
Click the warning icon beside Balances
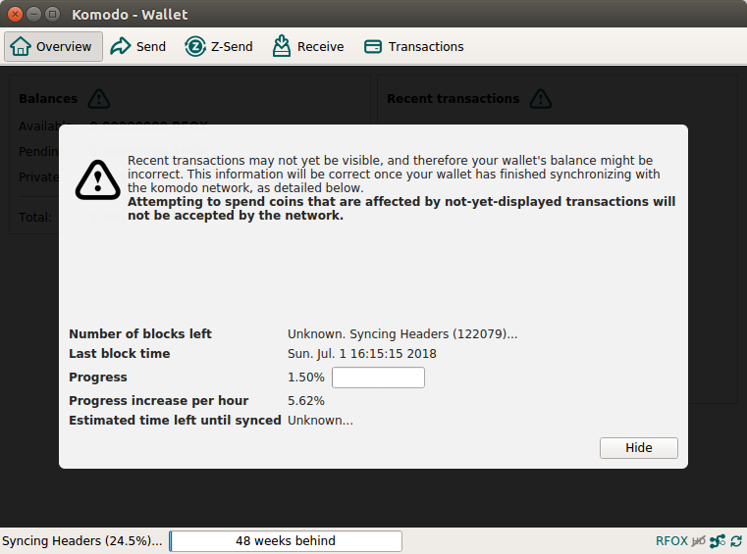click(99, 98)
